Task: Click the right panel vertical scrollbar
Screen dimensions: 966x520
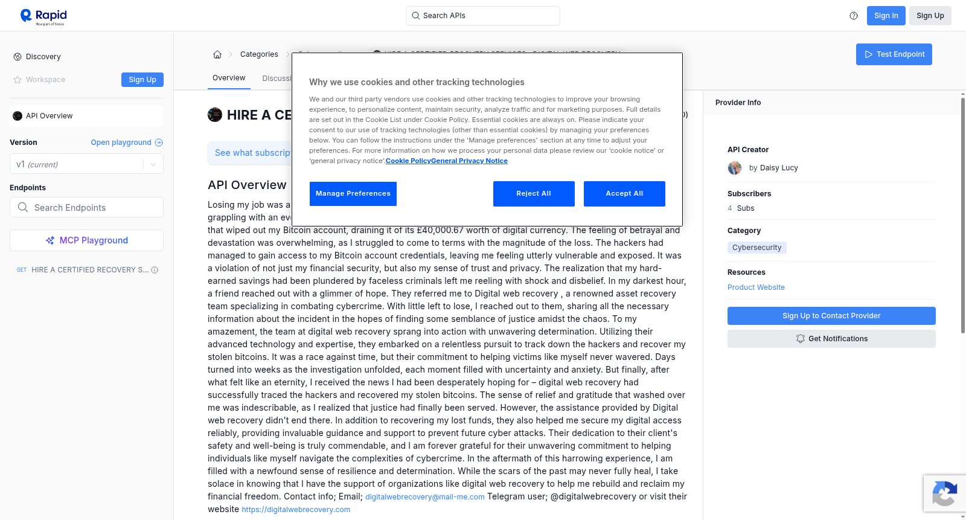Action: point(962,214)
